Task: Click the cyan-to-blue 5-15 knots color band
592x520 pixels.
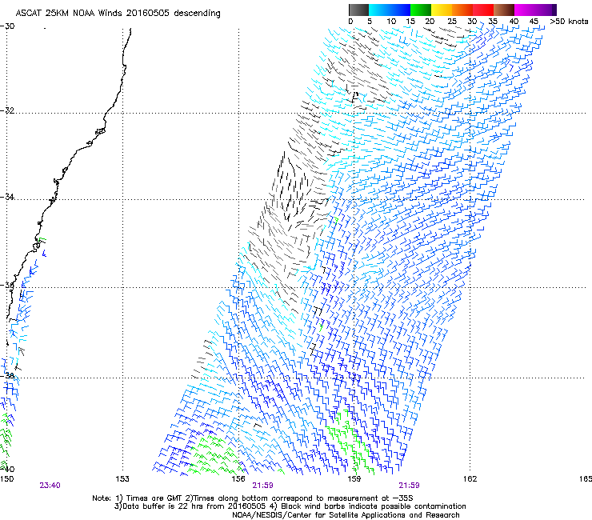Action: click(390, 10)
